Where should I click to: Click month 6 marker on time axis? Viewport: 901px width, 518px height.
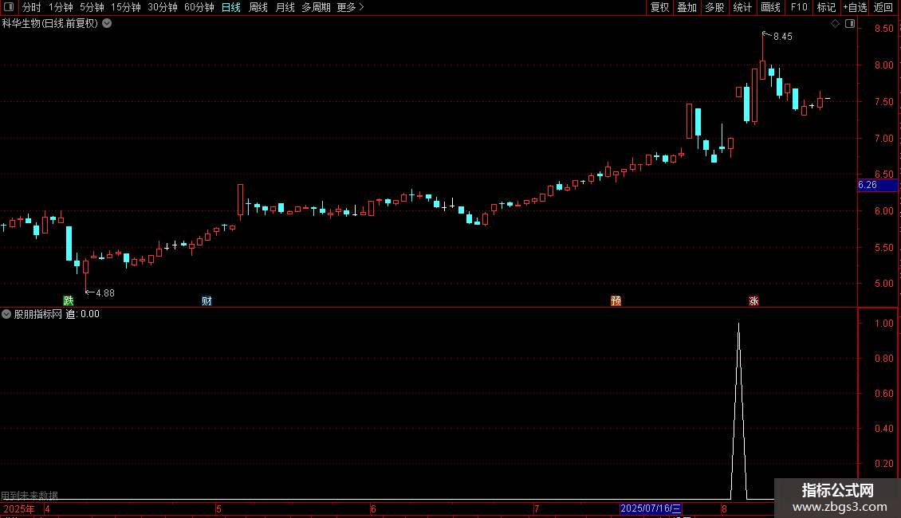[x=373, y=508]
